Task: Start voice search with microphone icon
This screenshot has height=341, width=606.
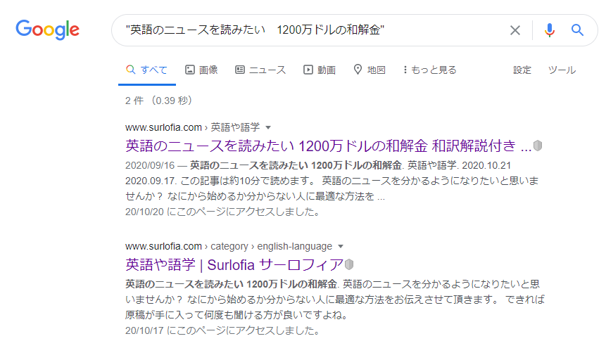Action: pos(550,30)
